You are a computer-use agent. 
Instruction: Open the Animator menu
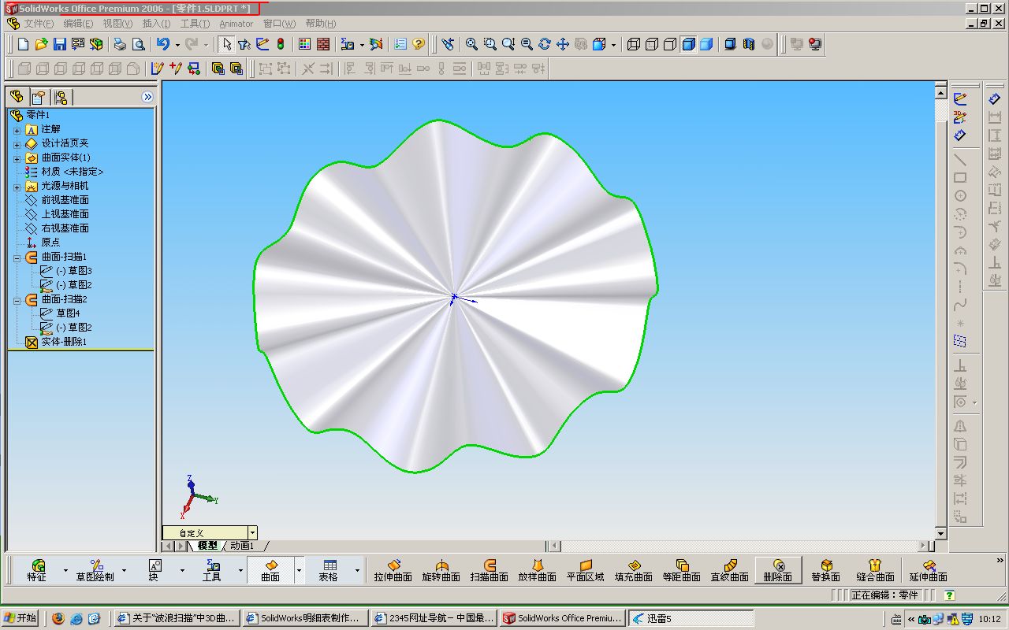[236, 24]
